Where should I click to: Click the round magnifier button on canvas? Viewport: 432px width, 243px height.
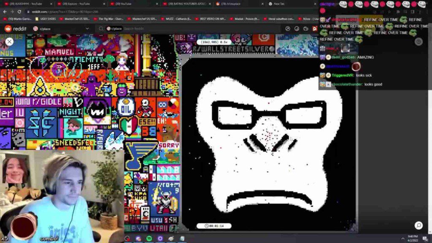coord(418,225)
